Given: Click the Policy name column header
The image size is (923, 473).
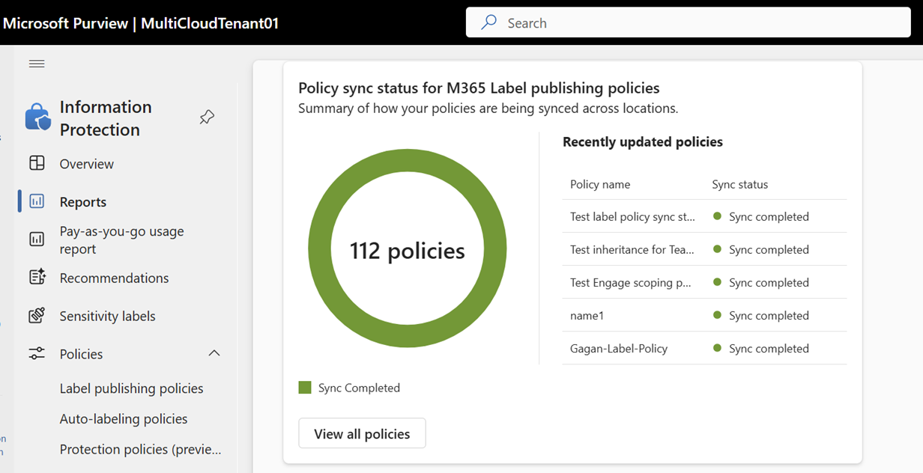Looking at the screenshot, I should 600,184.
